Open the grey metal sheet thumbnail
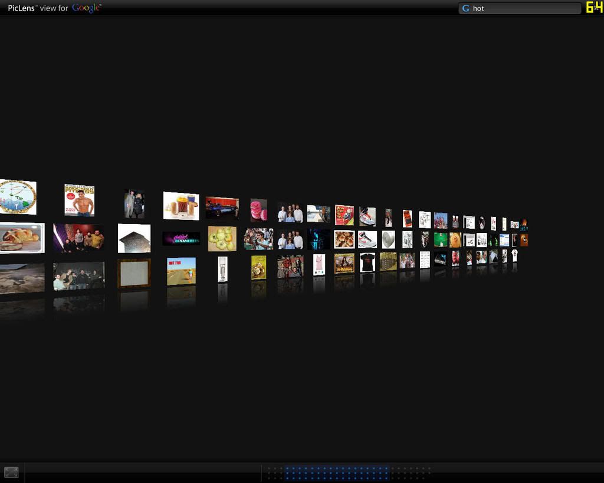This screenshot has width=604, height=483. tap(134, 238)
